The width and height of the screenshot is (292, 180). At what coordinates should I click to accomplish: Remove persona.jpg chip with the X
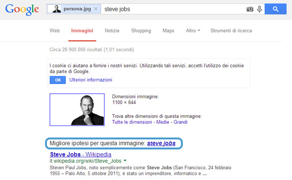click(96, 9)
